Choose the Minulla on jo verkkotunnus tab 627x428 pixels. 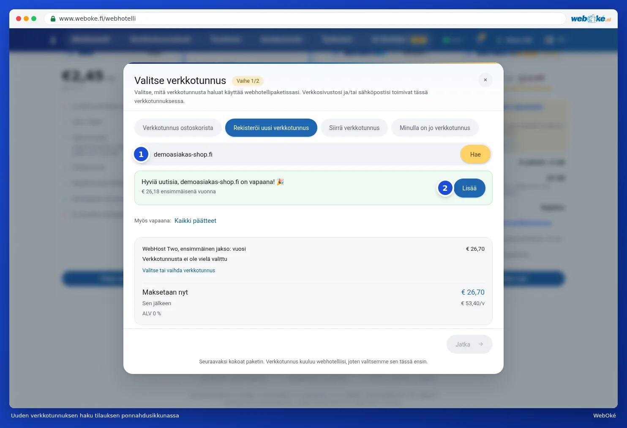pyautogui.click(x=435, y=128)
